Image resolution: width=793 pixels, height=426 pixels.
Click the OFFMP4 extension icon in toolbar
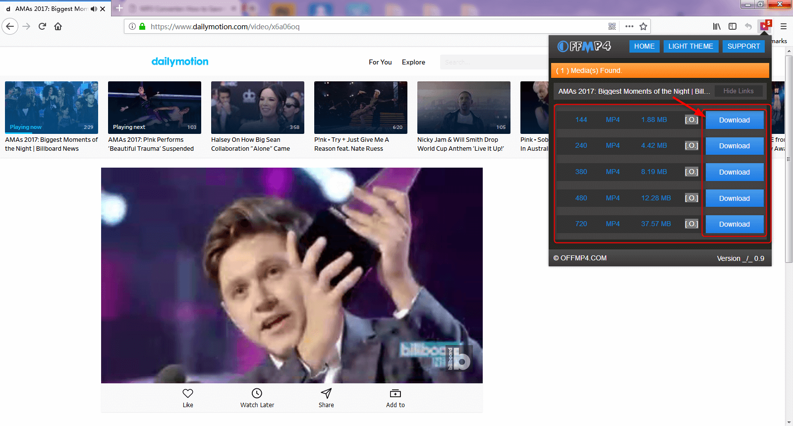[765, 26]
